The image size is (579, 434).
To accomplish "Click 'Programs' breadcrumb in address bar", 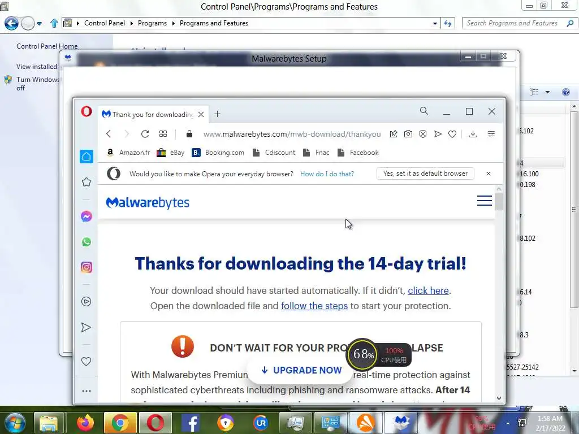I will click(x=152, y=23).
